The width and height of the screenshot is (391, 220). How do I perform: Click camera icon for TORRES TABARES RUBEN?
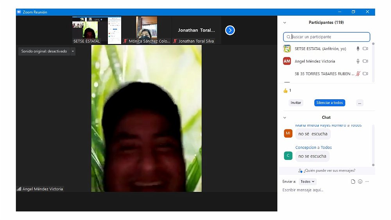click(x=366, y=73)
